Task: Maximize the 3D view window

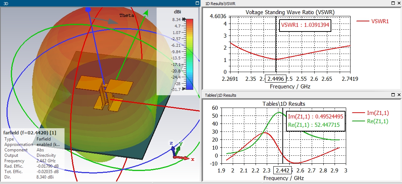Action: pyautogui.click(x=197, y=3)
